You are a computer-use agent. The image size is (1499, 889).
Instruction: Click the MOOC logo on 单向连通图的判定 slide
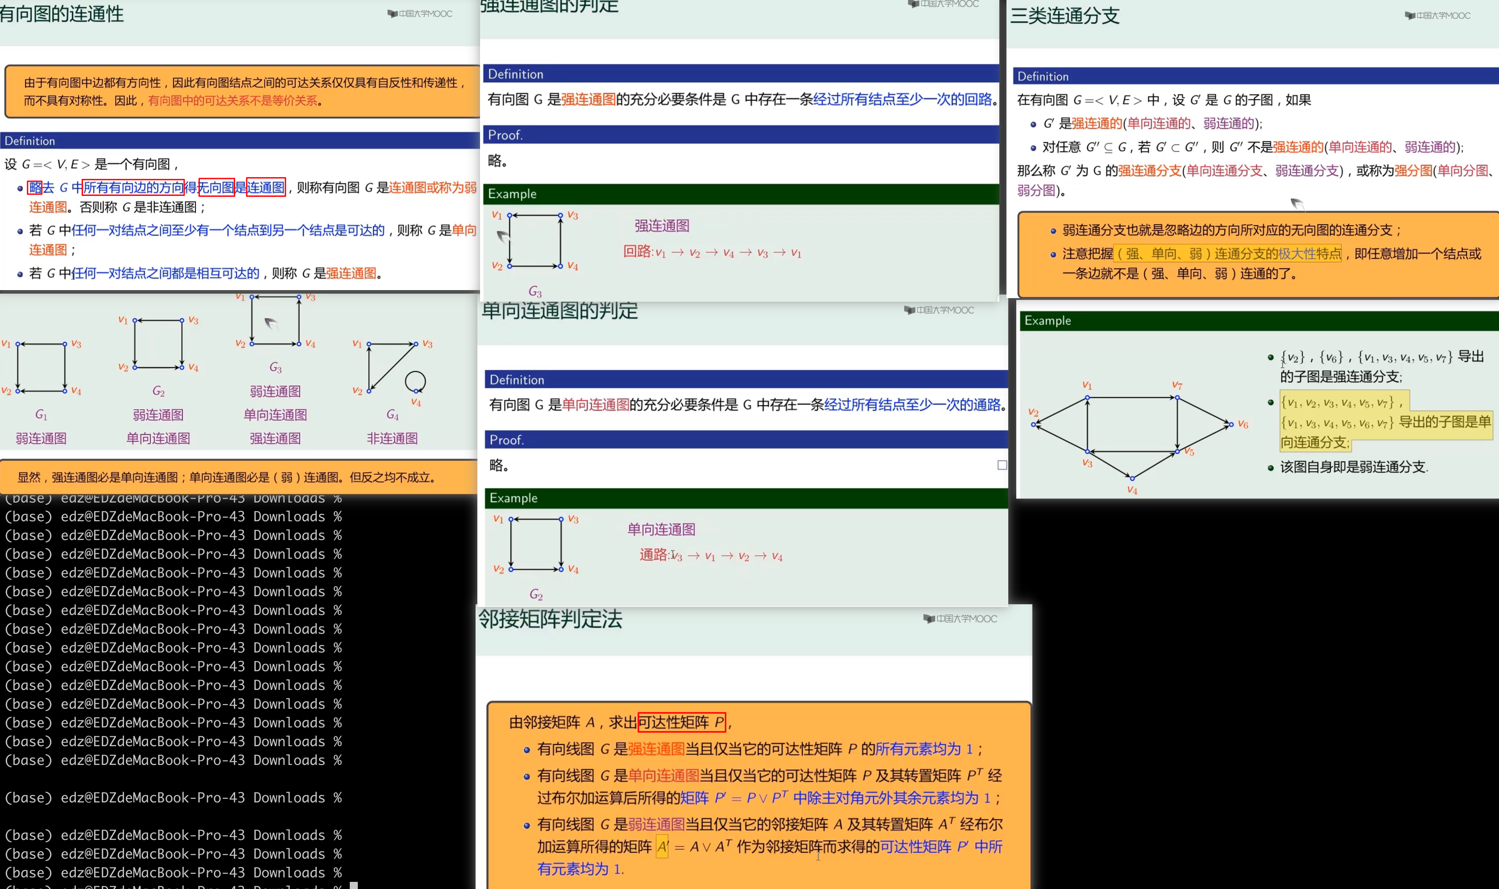coord(939,310)
